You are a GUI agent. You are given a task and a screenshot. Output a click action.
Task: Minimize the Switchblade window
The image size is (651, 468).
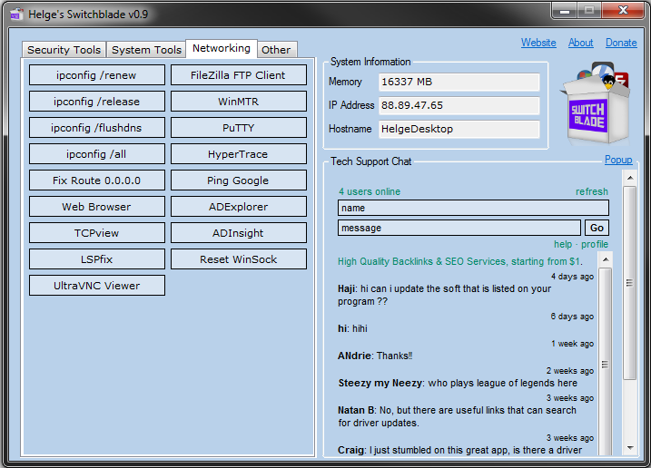(x=564, y=11)
